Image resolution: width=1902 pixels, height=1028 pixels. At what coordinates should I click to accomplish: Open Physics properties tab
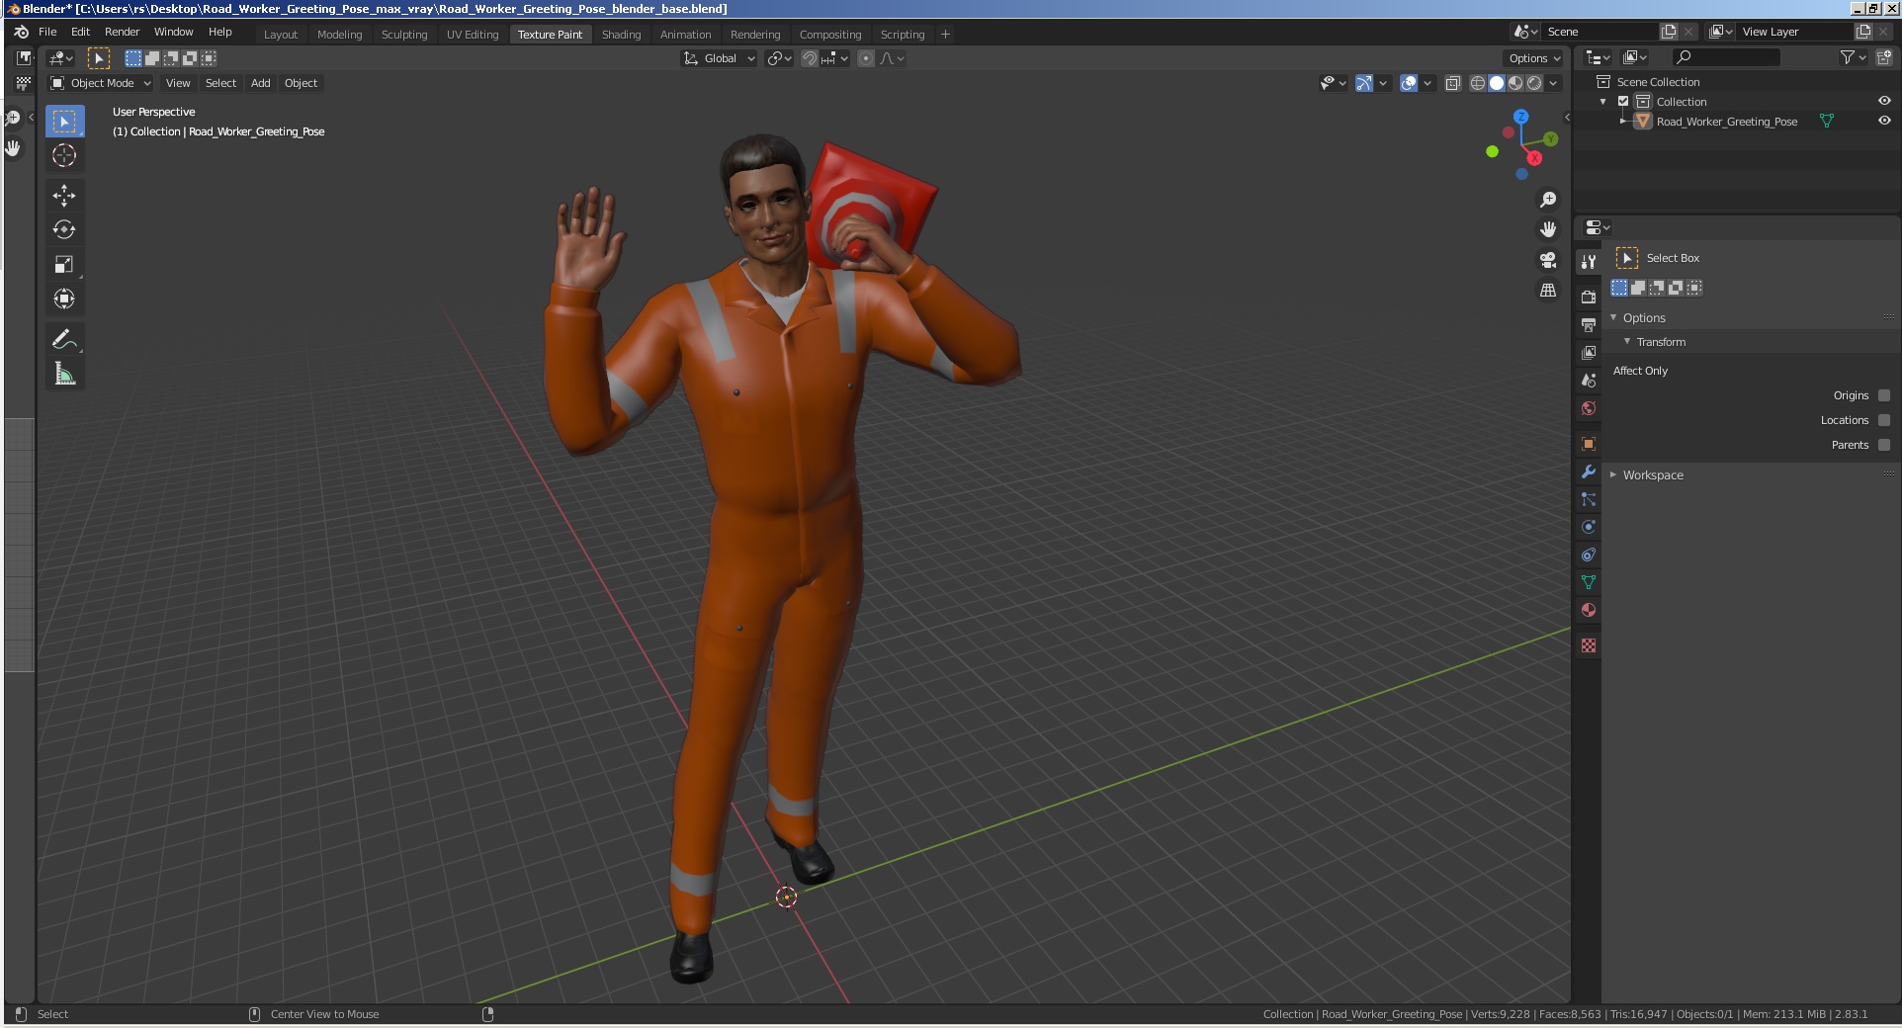coord(1589,527)
